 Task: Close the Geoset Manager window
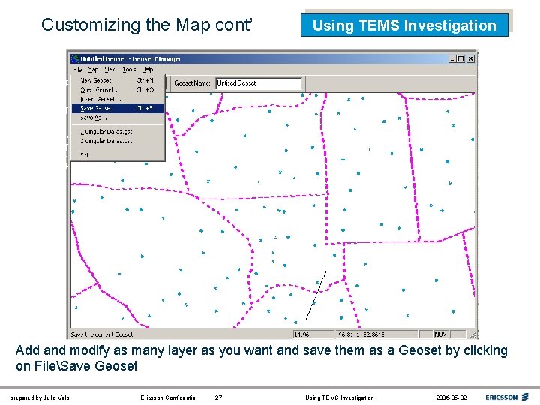click(x=470, y=59)
